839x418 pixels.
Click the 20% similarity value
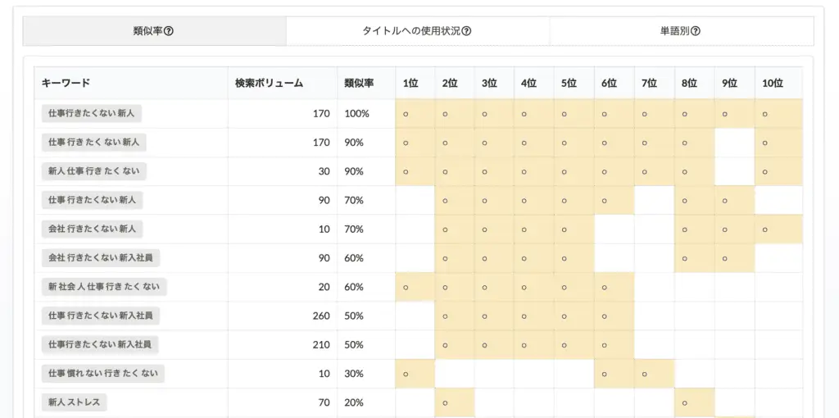[x=354, y=402]
